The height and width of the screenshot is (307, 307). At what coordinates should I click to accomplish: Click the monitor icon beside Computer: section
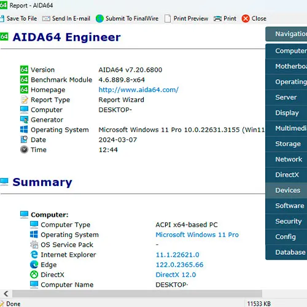pyautogui.click(x=24, y=214)
